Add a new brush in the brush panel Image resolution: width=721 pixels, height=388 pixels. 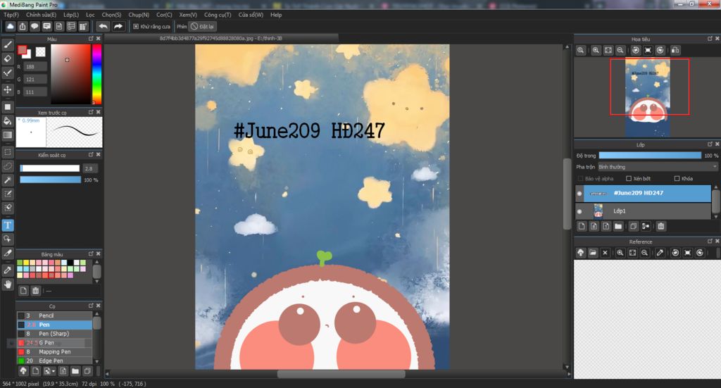35,370
